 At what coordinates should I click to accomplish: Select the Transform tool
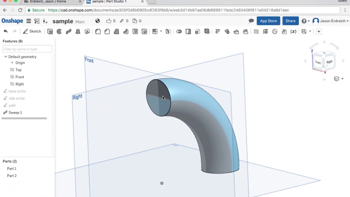click(197, 31)
